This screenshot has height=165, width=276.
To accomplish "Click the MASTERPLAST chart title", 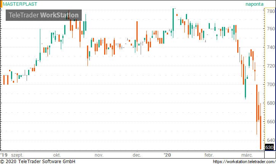I will click(20, 4).
